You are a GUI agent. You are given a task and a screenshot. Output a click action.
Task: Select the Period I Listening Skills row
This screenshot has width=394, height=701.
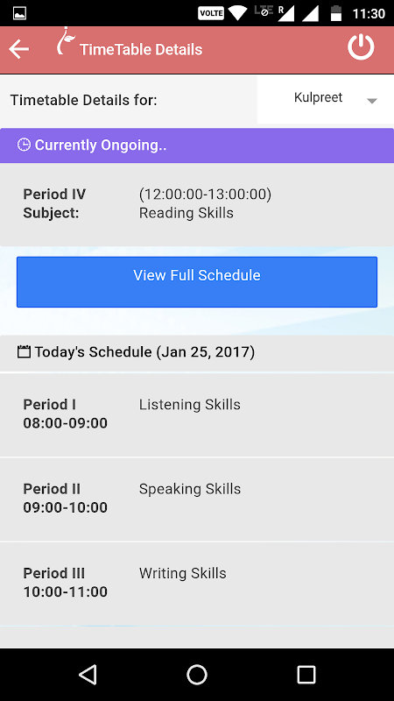[197, 414]
